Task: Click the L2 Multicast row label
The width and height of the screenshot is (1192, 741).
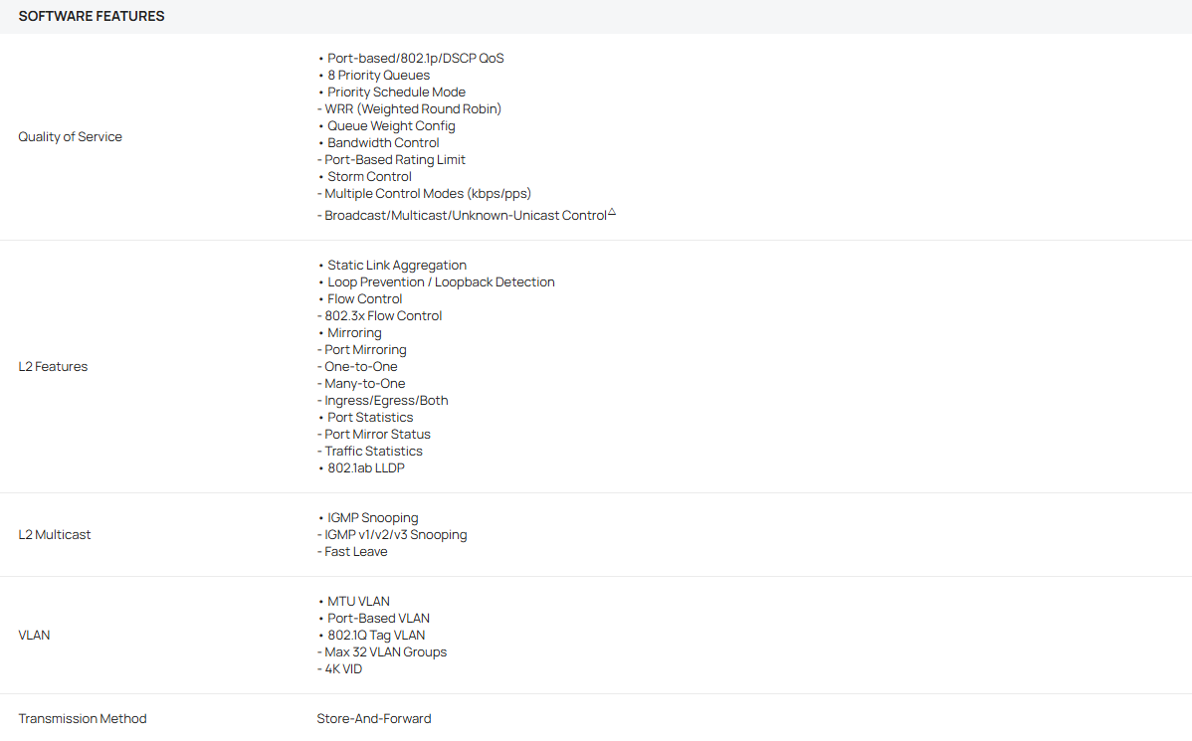Action: coord(55,534)
